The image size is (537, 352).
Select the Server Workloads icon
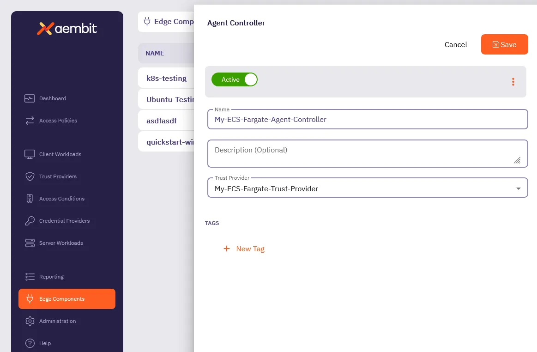point(30,243)
